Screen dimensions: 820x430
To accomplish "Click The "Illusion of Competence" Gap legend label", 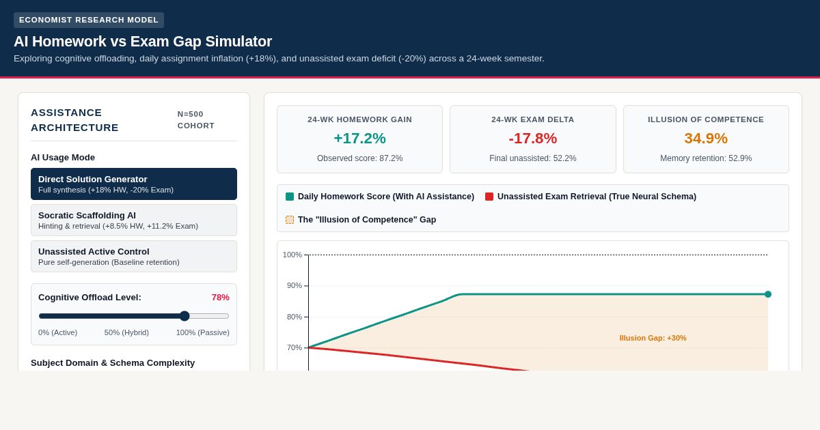I will point(367,220).
